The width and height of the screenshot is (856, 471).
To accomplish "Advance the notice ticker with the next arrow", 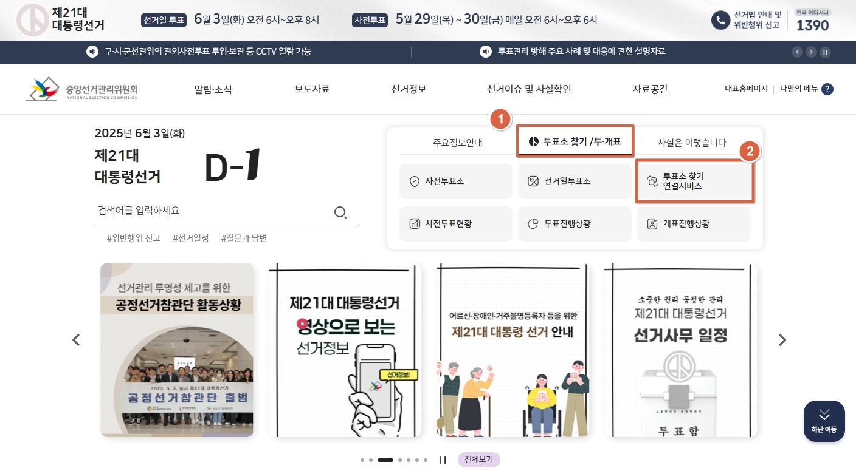I will pyautogui.click(x=811, y=52).
